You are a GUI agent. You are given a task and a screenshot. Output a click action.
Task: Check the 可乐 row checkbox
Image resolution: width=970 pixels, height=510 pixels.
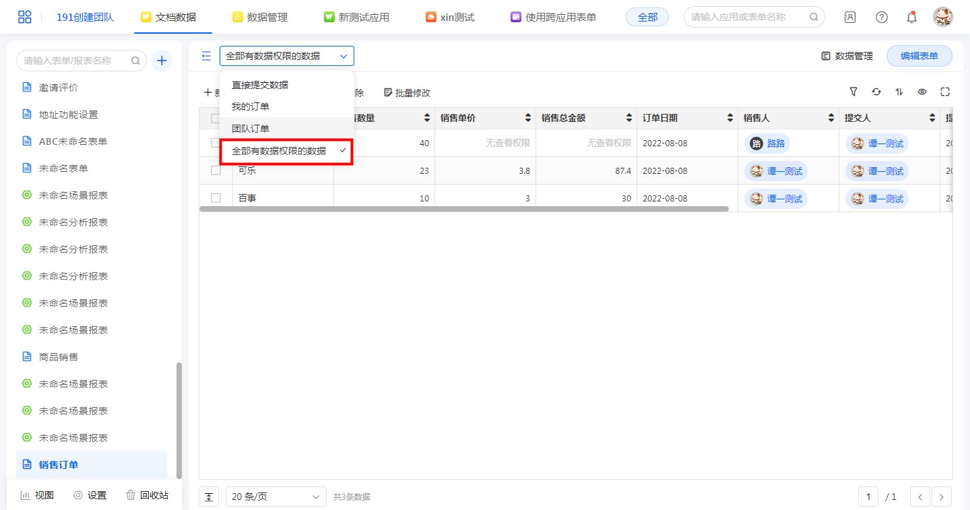(216, 170)
